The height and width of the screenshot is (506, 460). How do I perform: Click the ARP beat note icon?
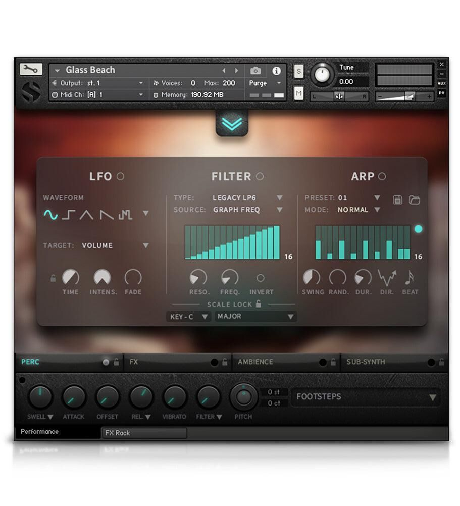coord(410,277)
